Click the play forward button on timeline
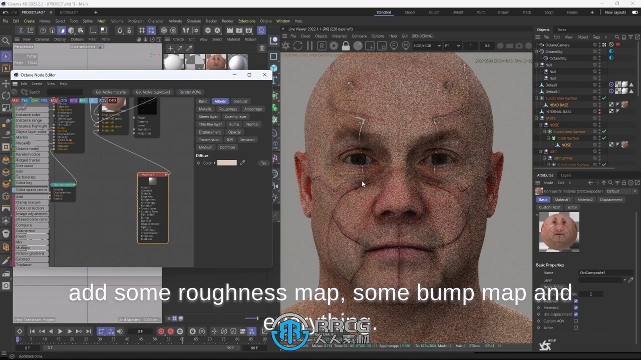This screenshot has width=641, height=360. coord(60,331)
